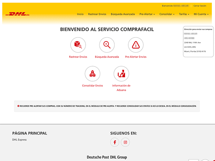Screen dimensions: 215x161
Task: Open the DHL Express footer link
Action: [x=19, y=140]
